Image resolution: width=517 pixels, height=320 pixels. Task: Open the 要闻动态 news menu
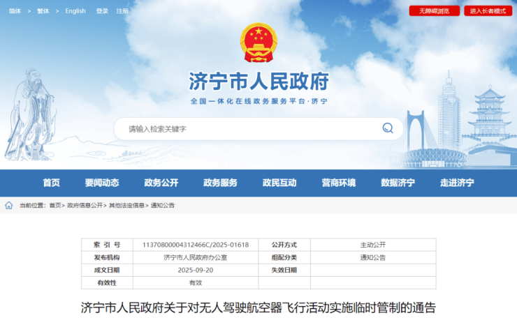tap(102, 183)
